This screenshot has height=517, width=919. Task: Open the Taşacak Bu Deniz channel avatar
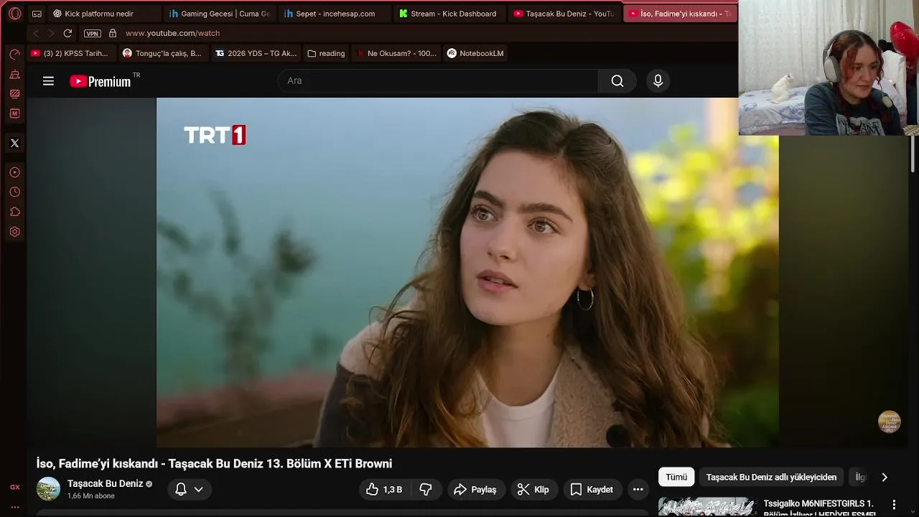(48, 488)
